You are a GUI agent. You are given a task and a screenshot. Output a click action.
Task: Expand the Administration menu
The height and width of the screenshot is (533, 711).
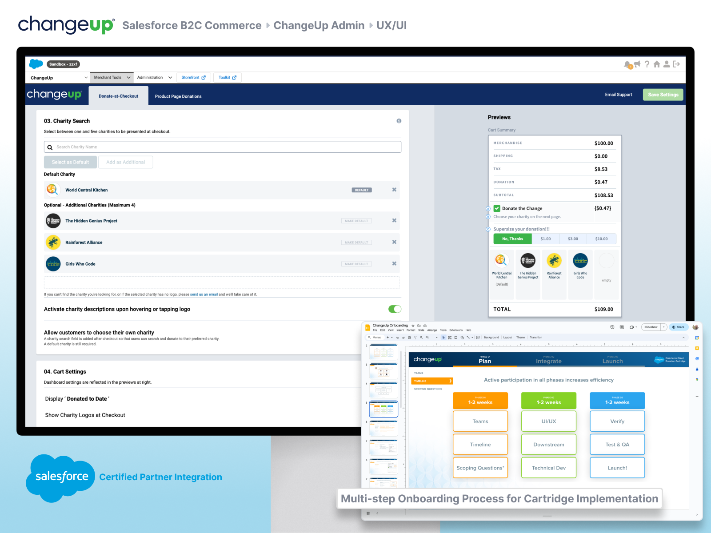pyautogui.click(x=154, y=77)
